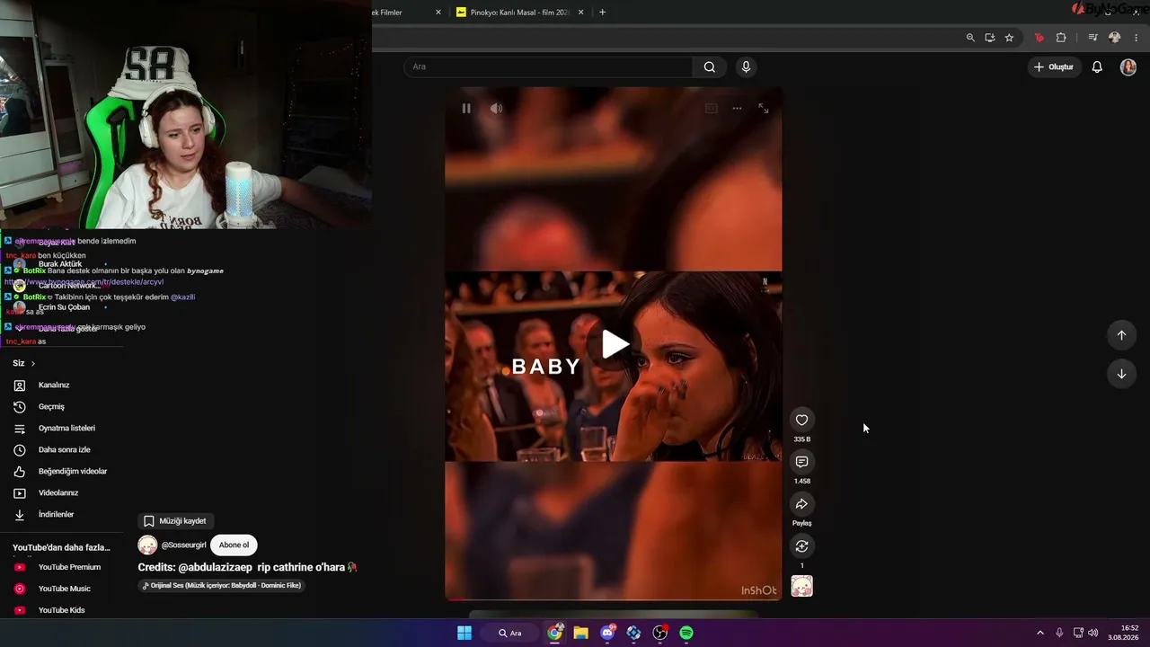1150x647 pixels.
Task: Pause the Short with the pause icon
Action: pyautogui.click(x=466, y=109)
